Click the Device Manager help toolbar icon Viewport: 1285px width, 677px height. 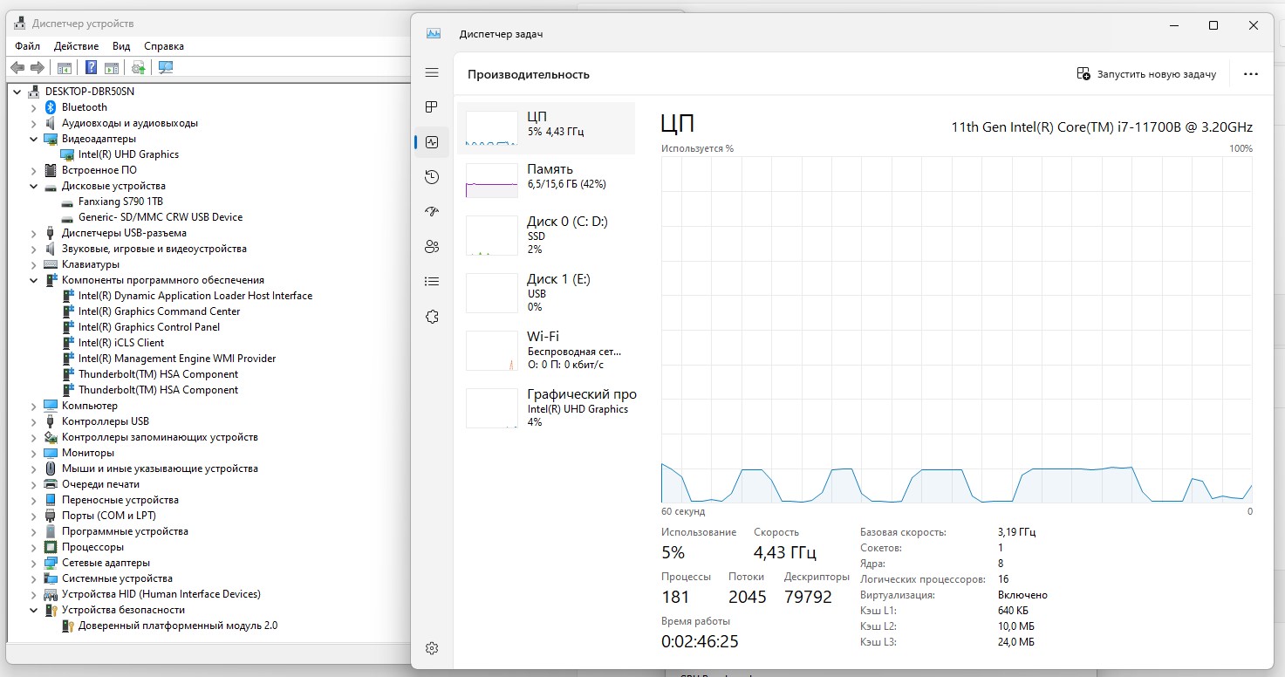tap(91, 67)
